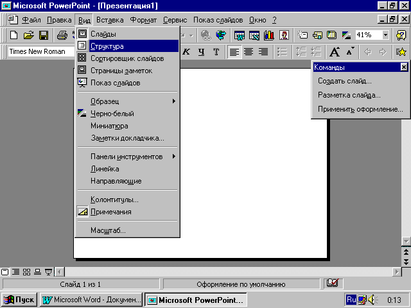Screen dimensions: 411x308
Task: Apply text shadow with the T icon
Action: (216, 52)
